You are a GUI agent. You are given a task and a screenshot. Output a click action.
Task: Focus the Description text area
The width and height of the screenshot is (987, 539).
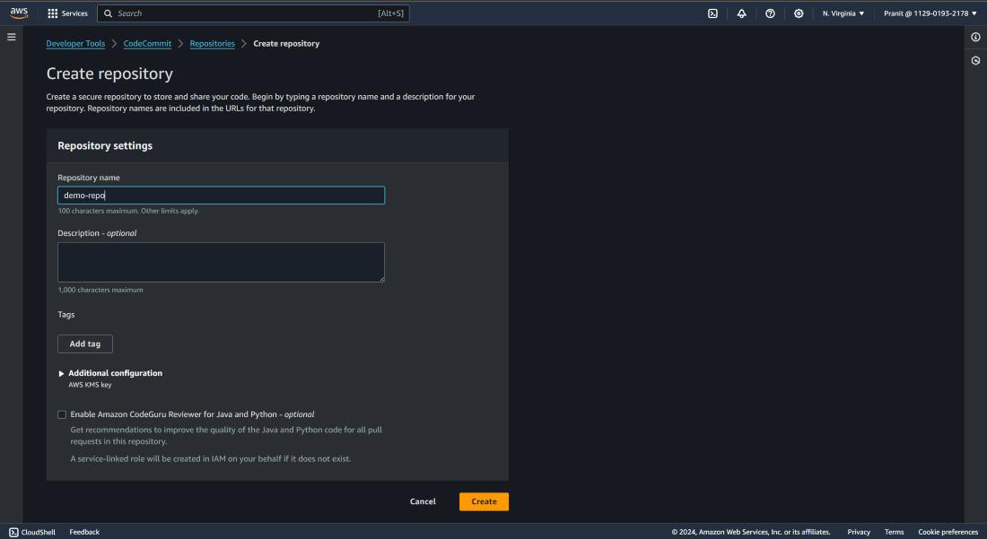[221, 262]
